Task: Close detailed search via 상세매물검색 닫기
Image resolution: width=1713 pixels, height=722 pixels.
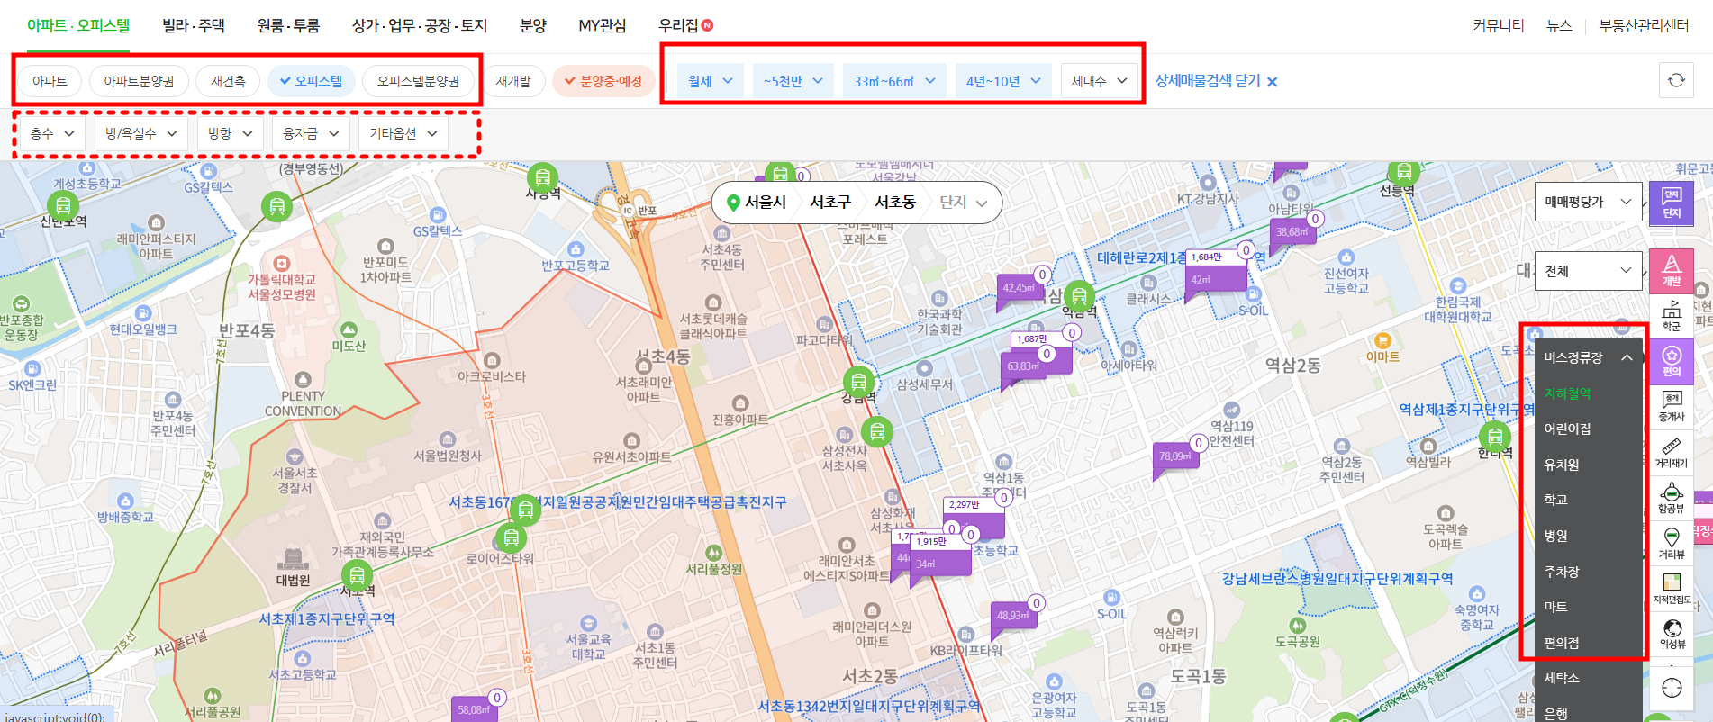Action: coord(1217,81)
